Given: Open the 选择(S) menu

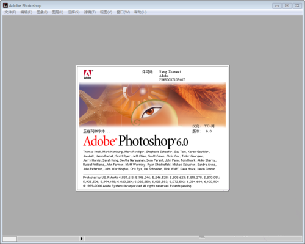Looking at the screenshot, I should pyautogui.click(x=73, y=12).
